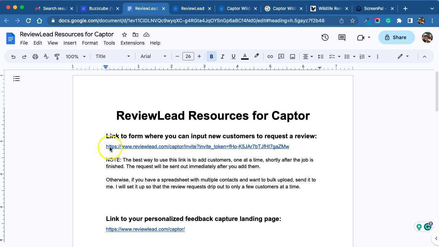Open the Title paragraph style dropdown
The image size is (439, 247).
point(112,57)
